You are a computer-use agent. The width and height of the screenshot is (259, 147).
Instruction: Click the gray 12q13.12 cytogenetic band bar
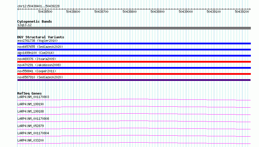pyautogui.click(x=134, y=28)
